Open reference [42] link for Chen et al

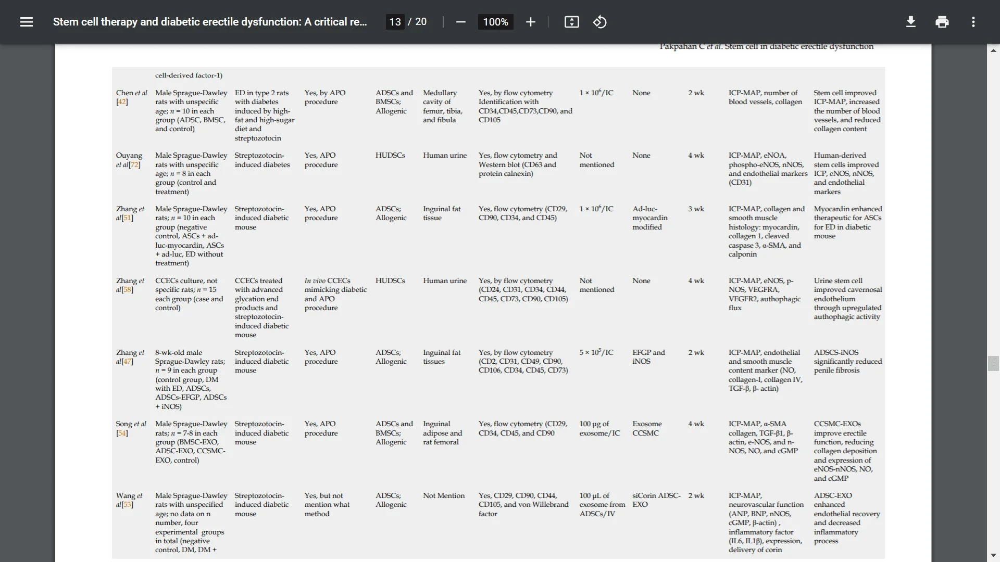tap(122, 102)
